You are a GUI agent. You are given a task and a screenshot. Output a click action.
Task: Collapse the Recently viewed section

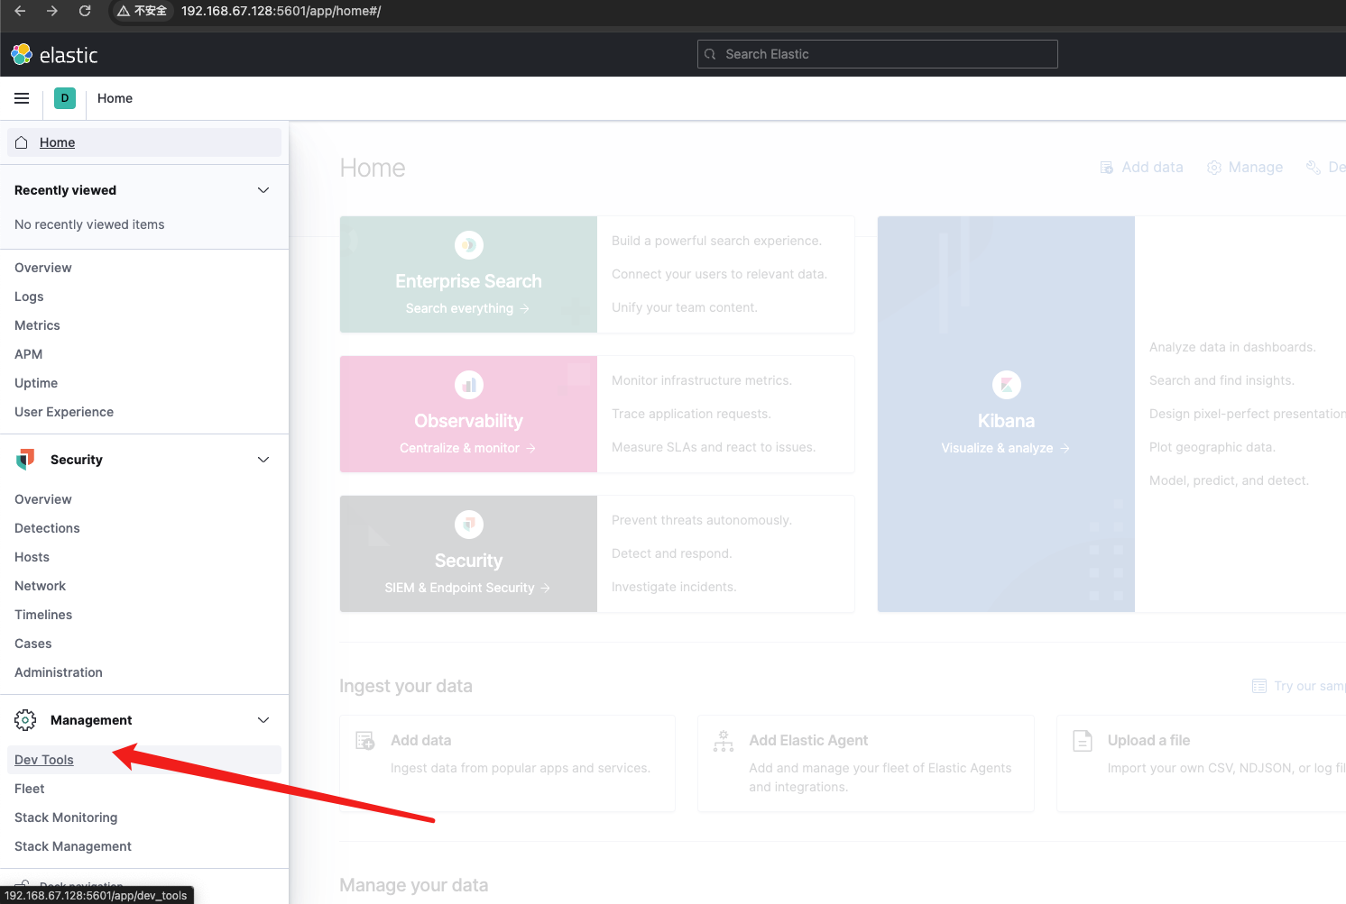pyautogui.click(x=263, y=190)
